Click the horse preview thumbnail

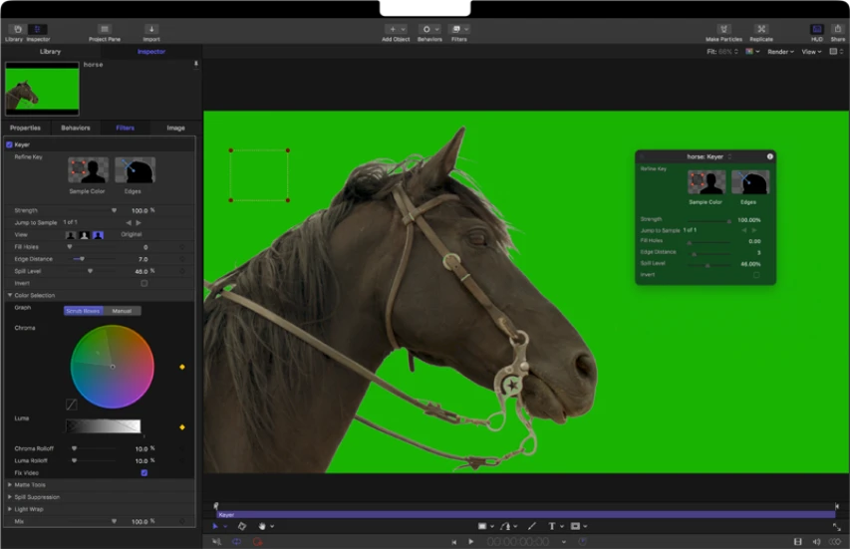pyautogui.click(x=42, y=89)
